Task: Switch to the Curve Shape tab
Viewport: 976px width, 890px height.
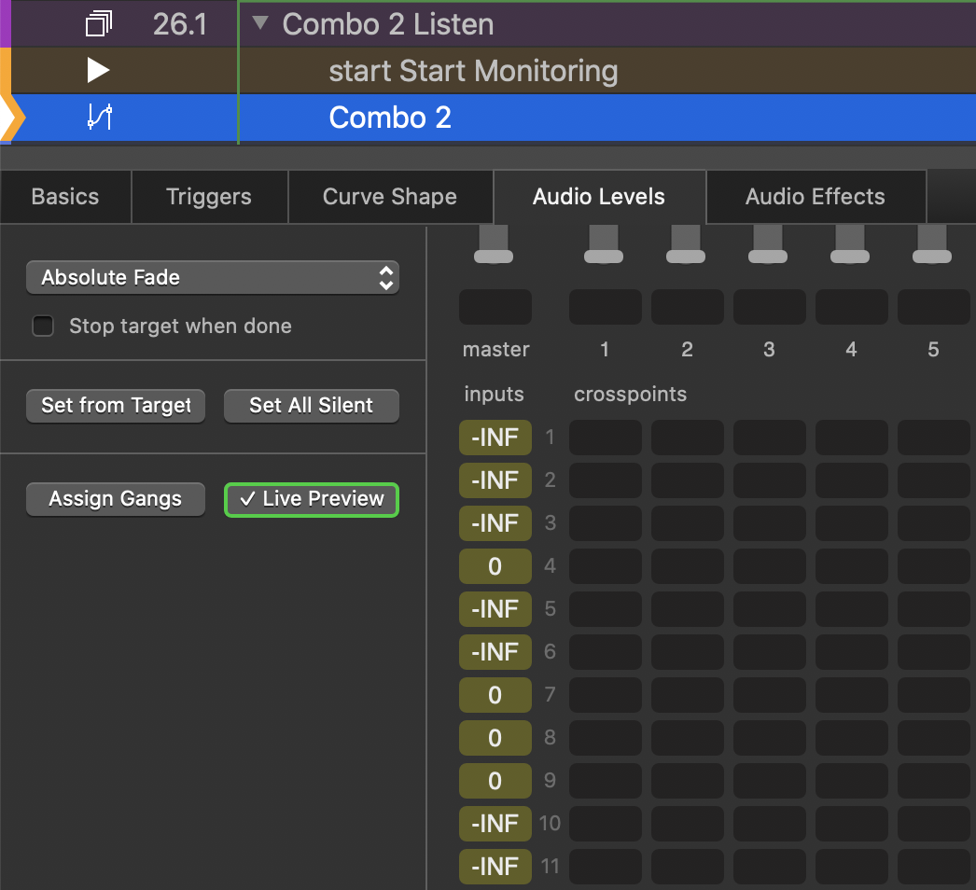Action: tap(390, 197)
